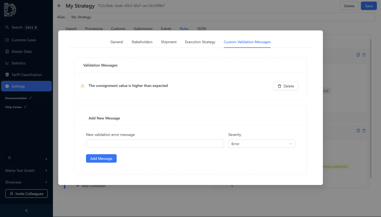The width and height of the screenshot is (381, 217).
Task: Switch to the Processing tab
Action: coord(94,29)
